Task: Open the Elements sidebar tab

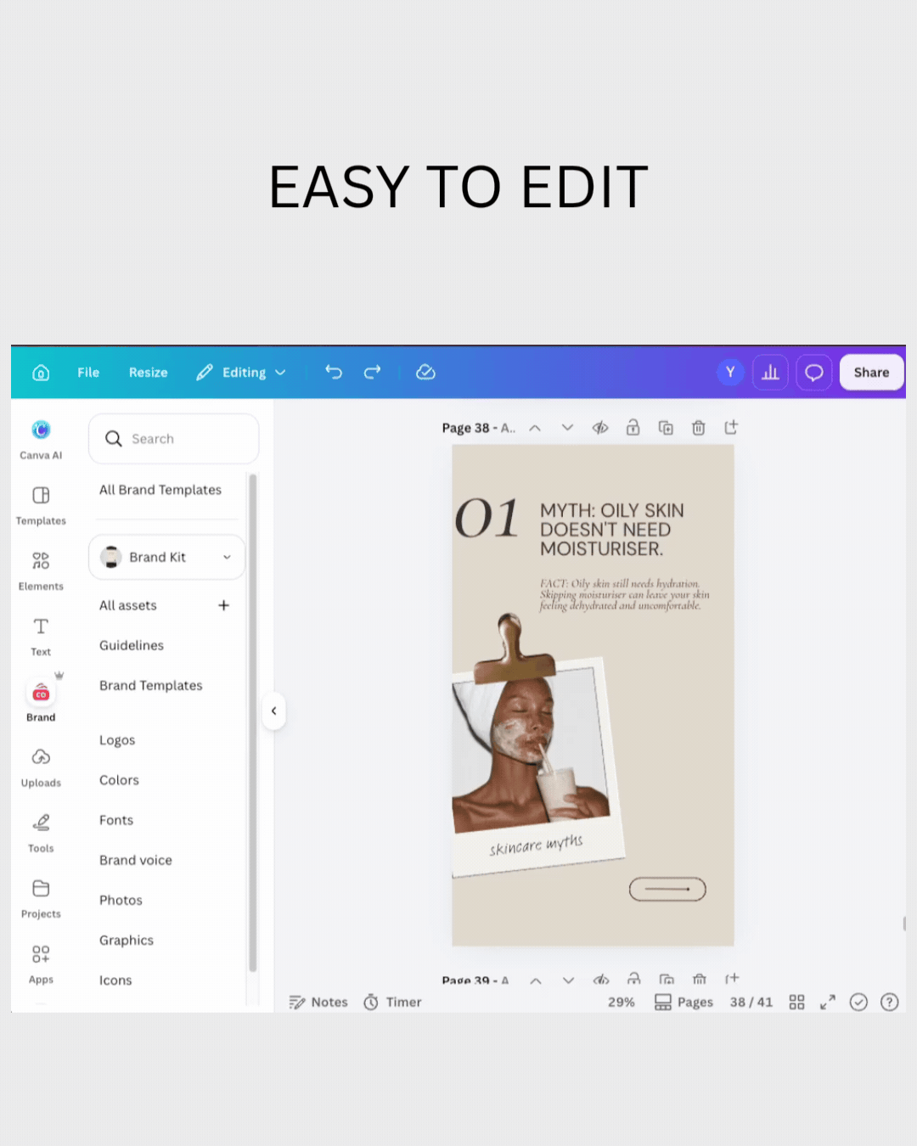Action: point(41,571)
